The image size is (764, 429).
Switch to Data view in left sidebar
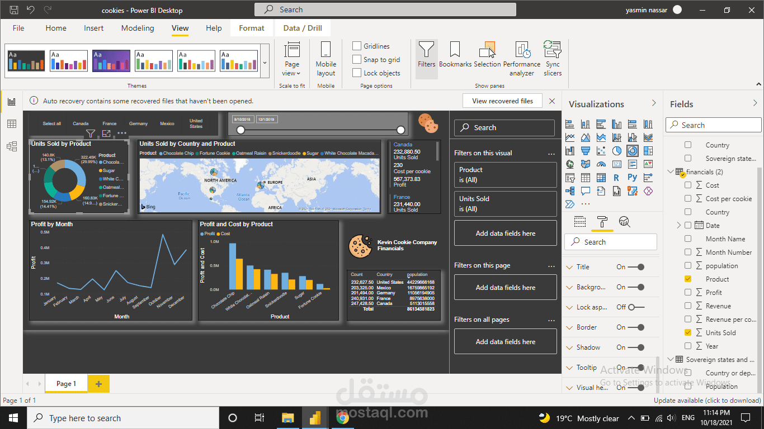[11, 124]
